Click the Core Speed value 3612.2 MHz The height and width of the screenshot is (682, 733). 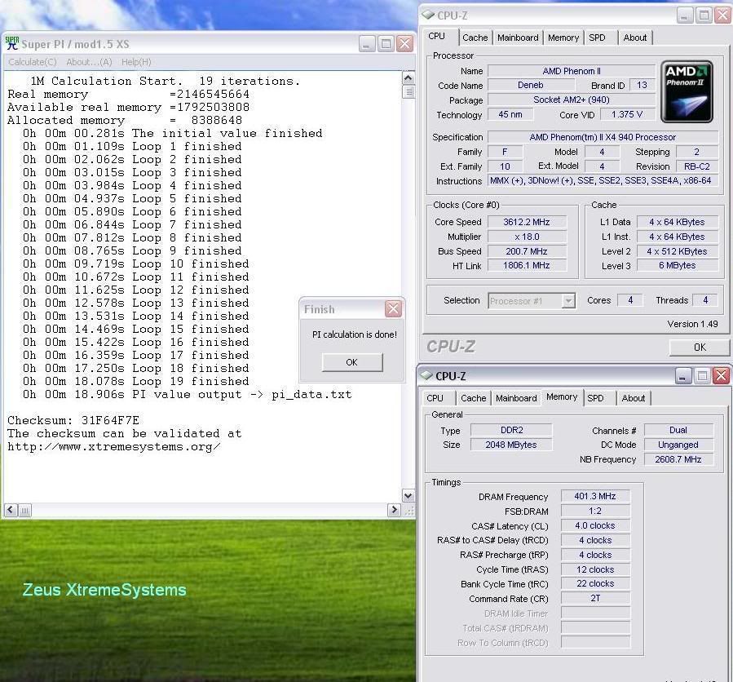527,222
